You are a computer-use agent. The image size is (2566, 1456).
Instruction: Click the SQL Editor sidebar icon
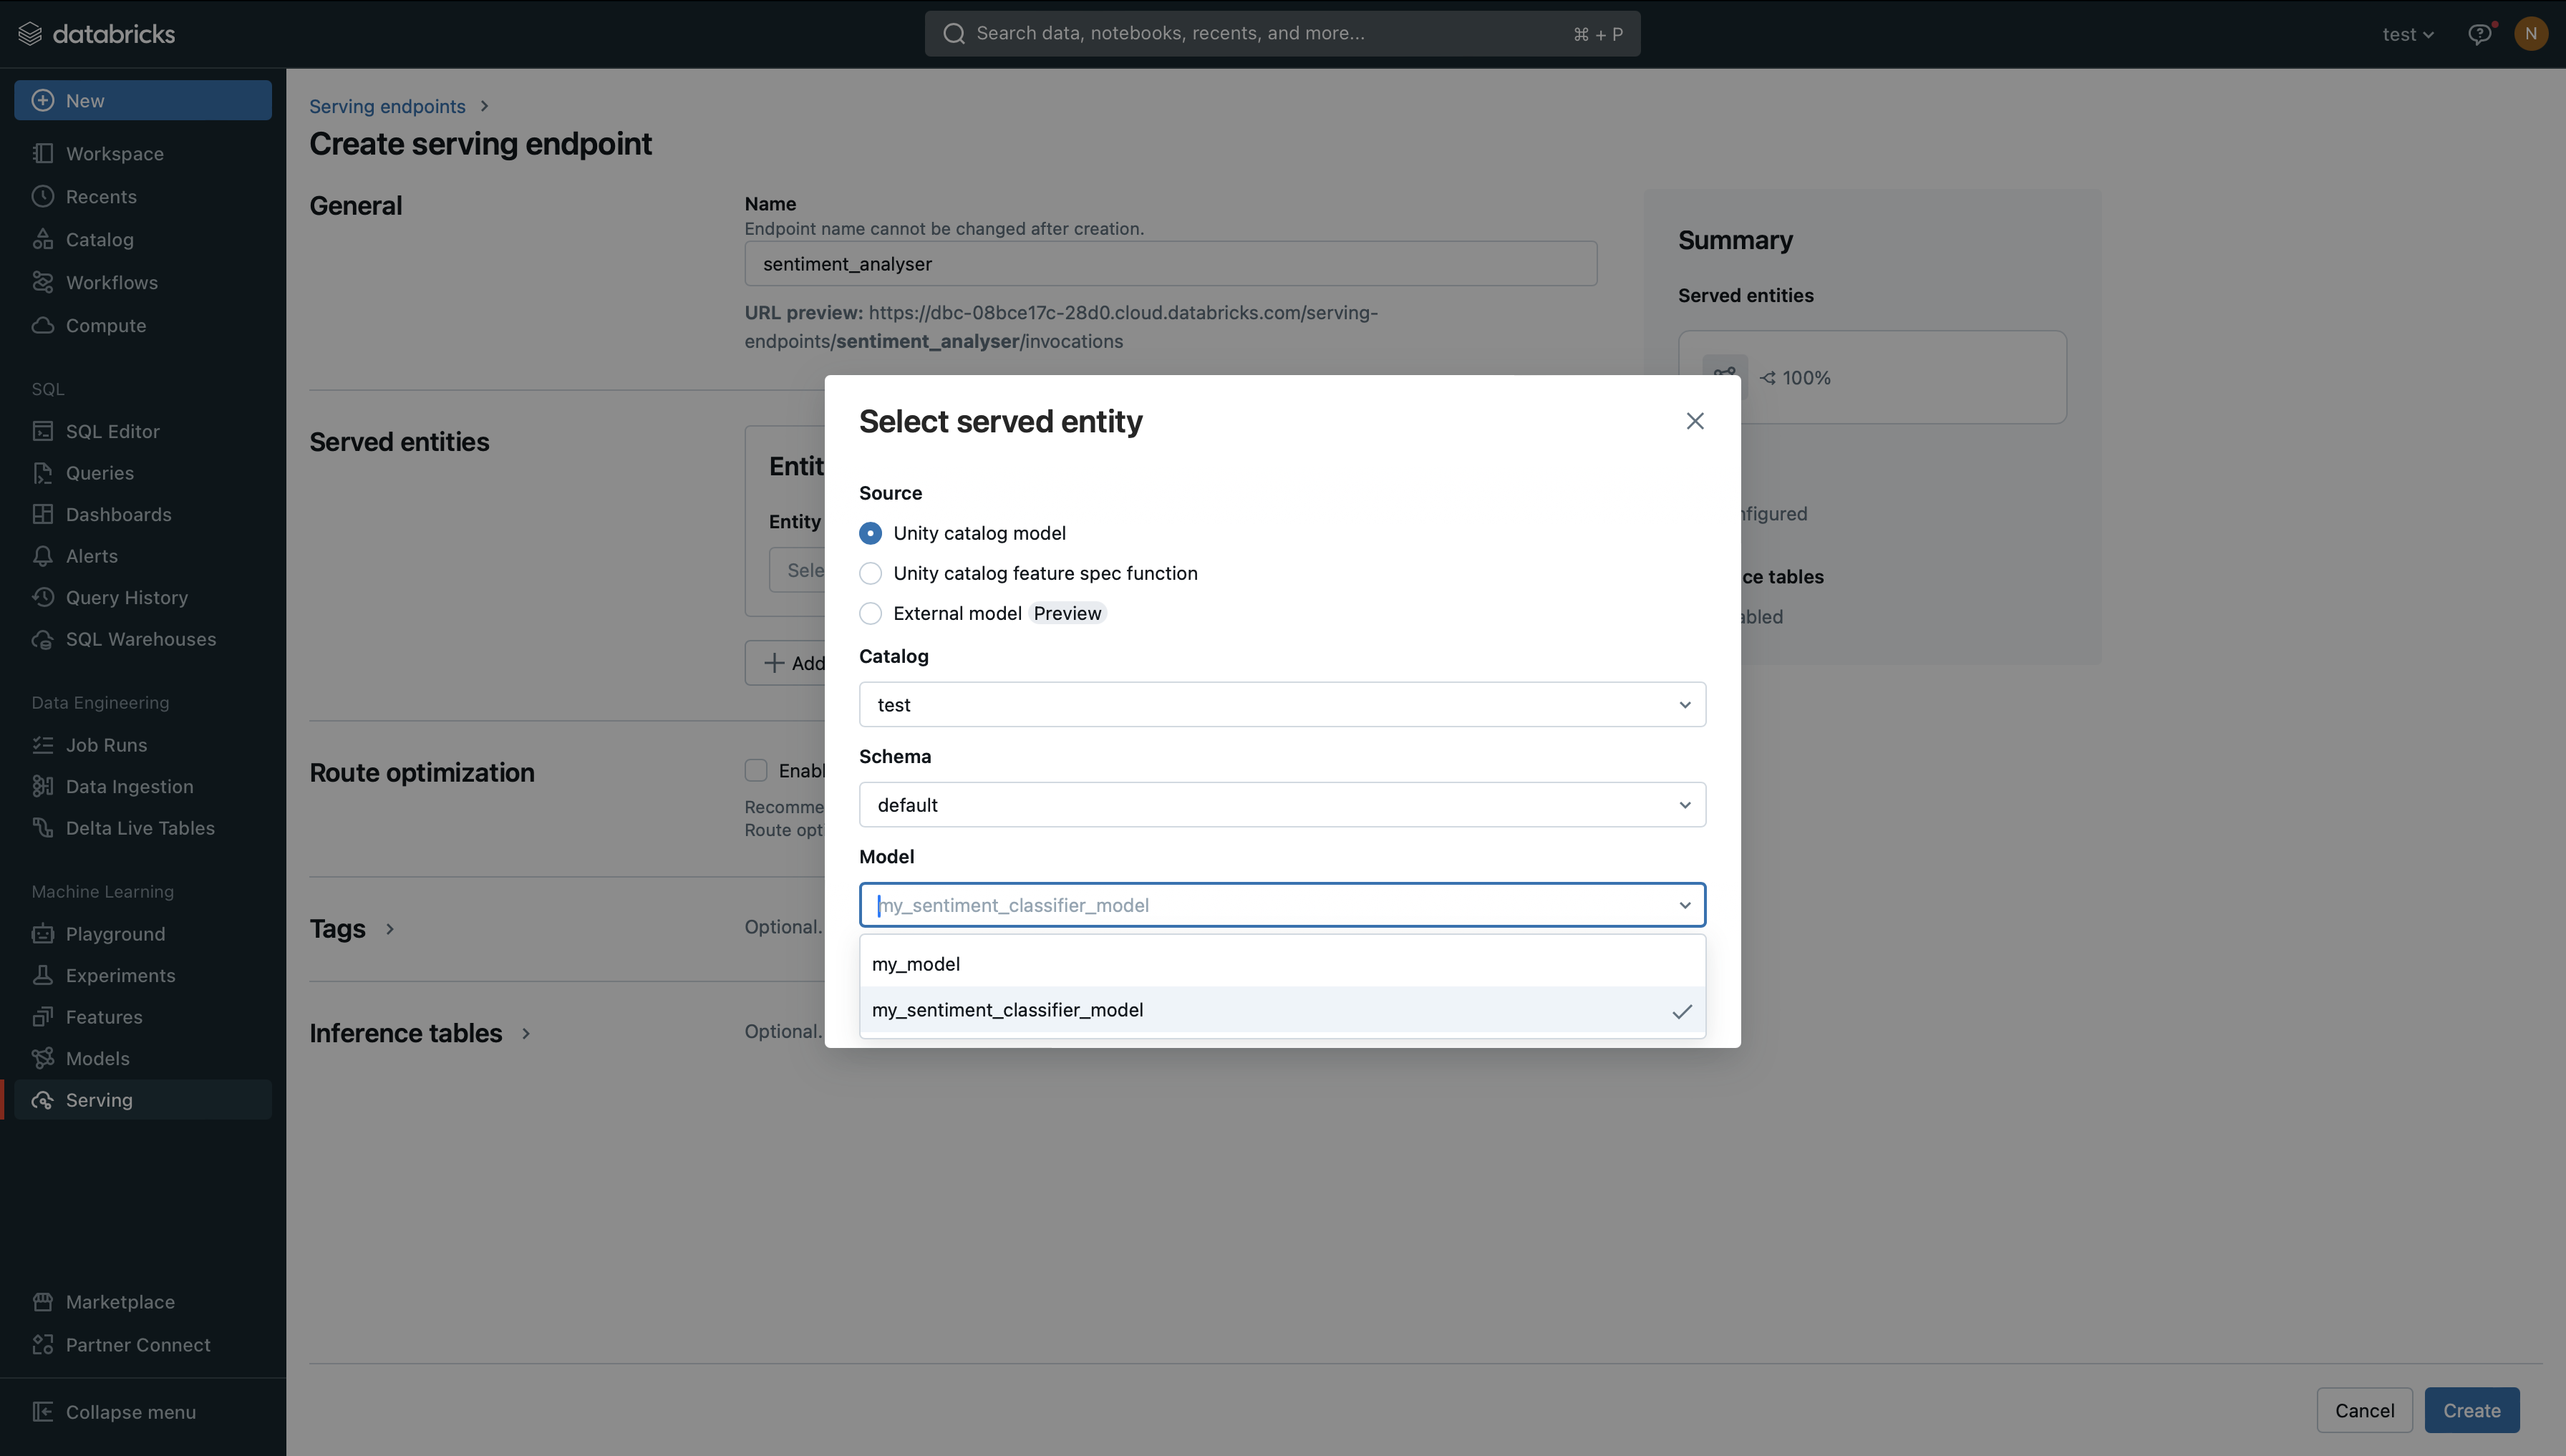43,431
